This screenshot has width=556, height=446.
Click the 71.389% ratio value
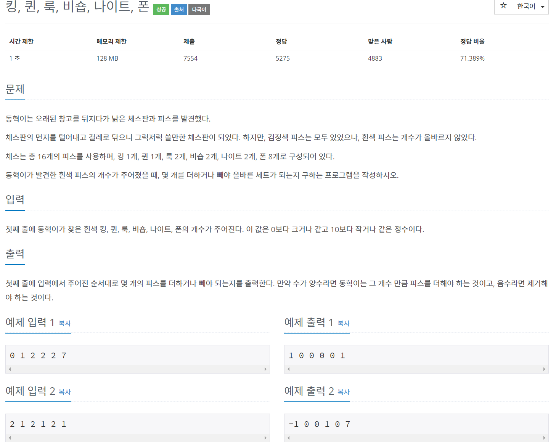(472, 58)
